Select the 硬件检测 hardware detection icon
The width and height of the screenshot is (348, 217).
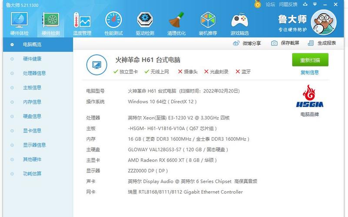[x=51, y=20]
